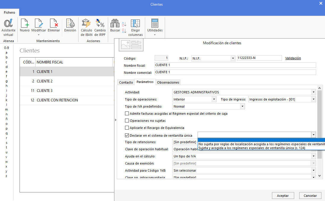Open the Fichero menu
325x201 pixels.
click(x=9, y=12)
